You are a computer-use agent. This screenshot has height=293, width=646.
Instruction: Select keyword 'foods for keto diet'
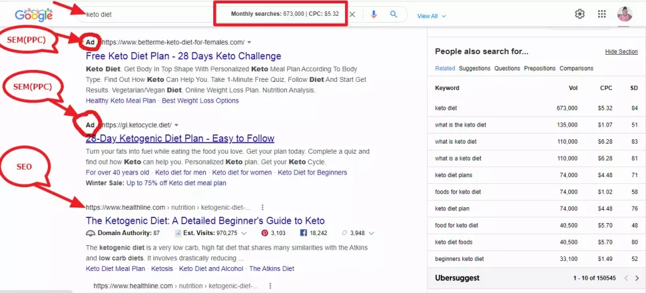(x=458, y=192)
